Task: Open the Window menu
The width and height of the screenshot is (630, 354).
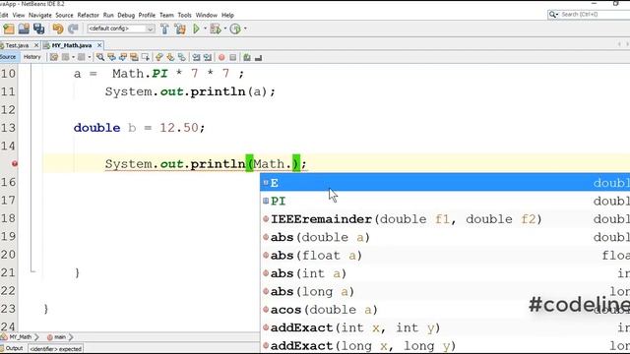Action: pyautogui.click(x=207, y=15)
